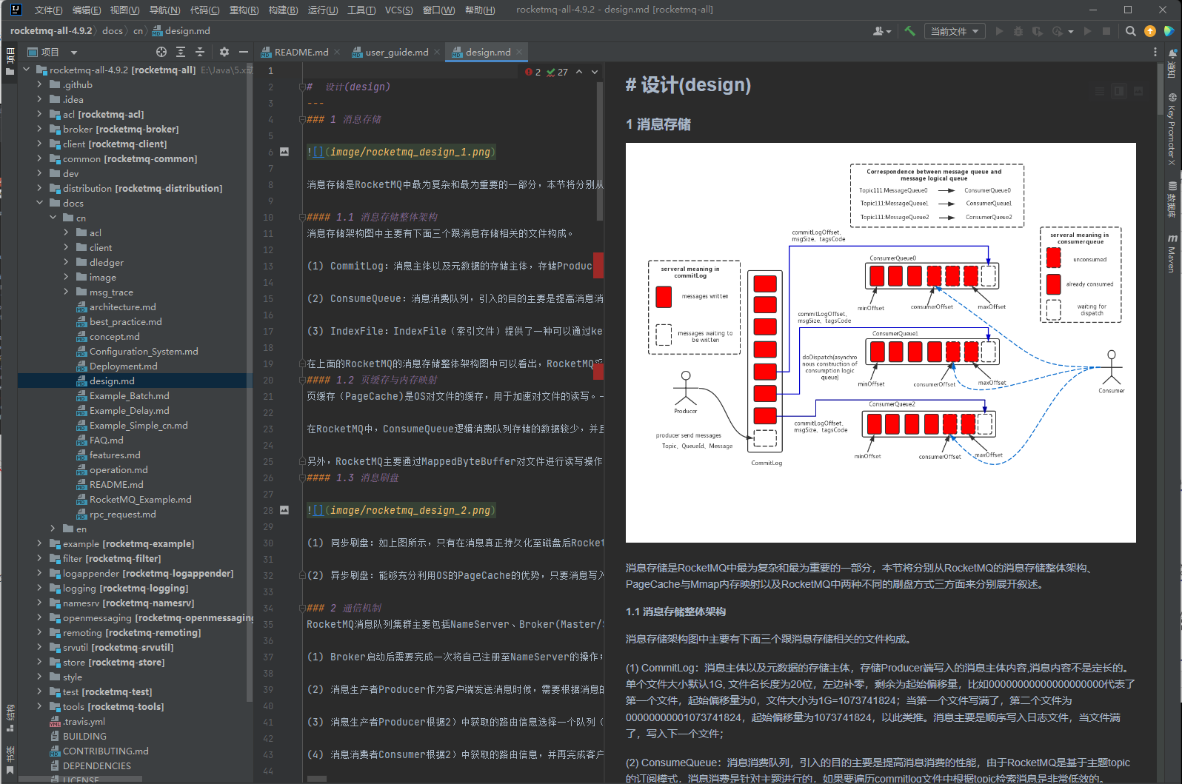Toggle Project tool window side button
The image size is (1182, 784).
[x=10, y=61]
